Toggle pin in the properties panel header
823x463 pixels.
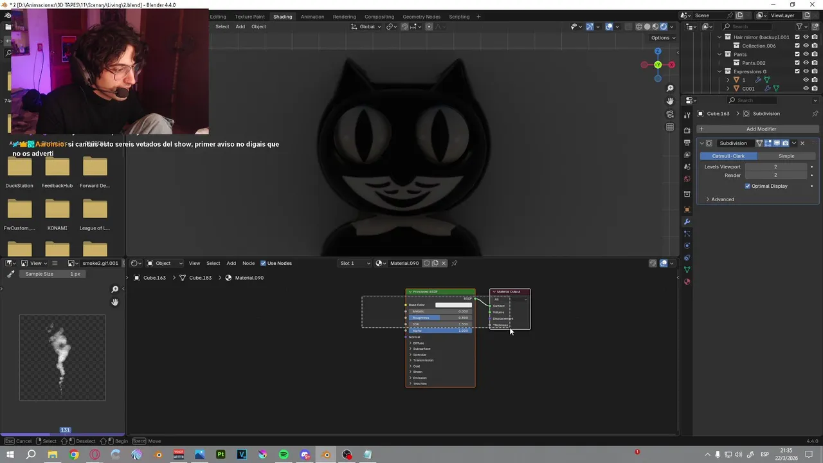click(x=815, y=114)
